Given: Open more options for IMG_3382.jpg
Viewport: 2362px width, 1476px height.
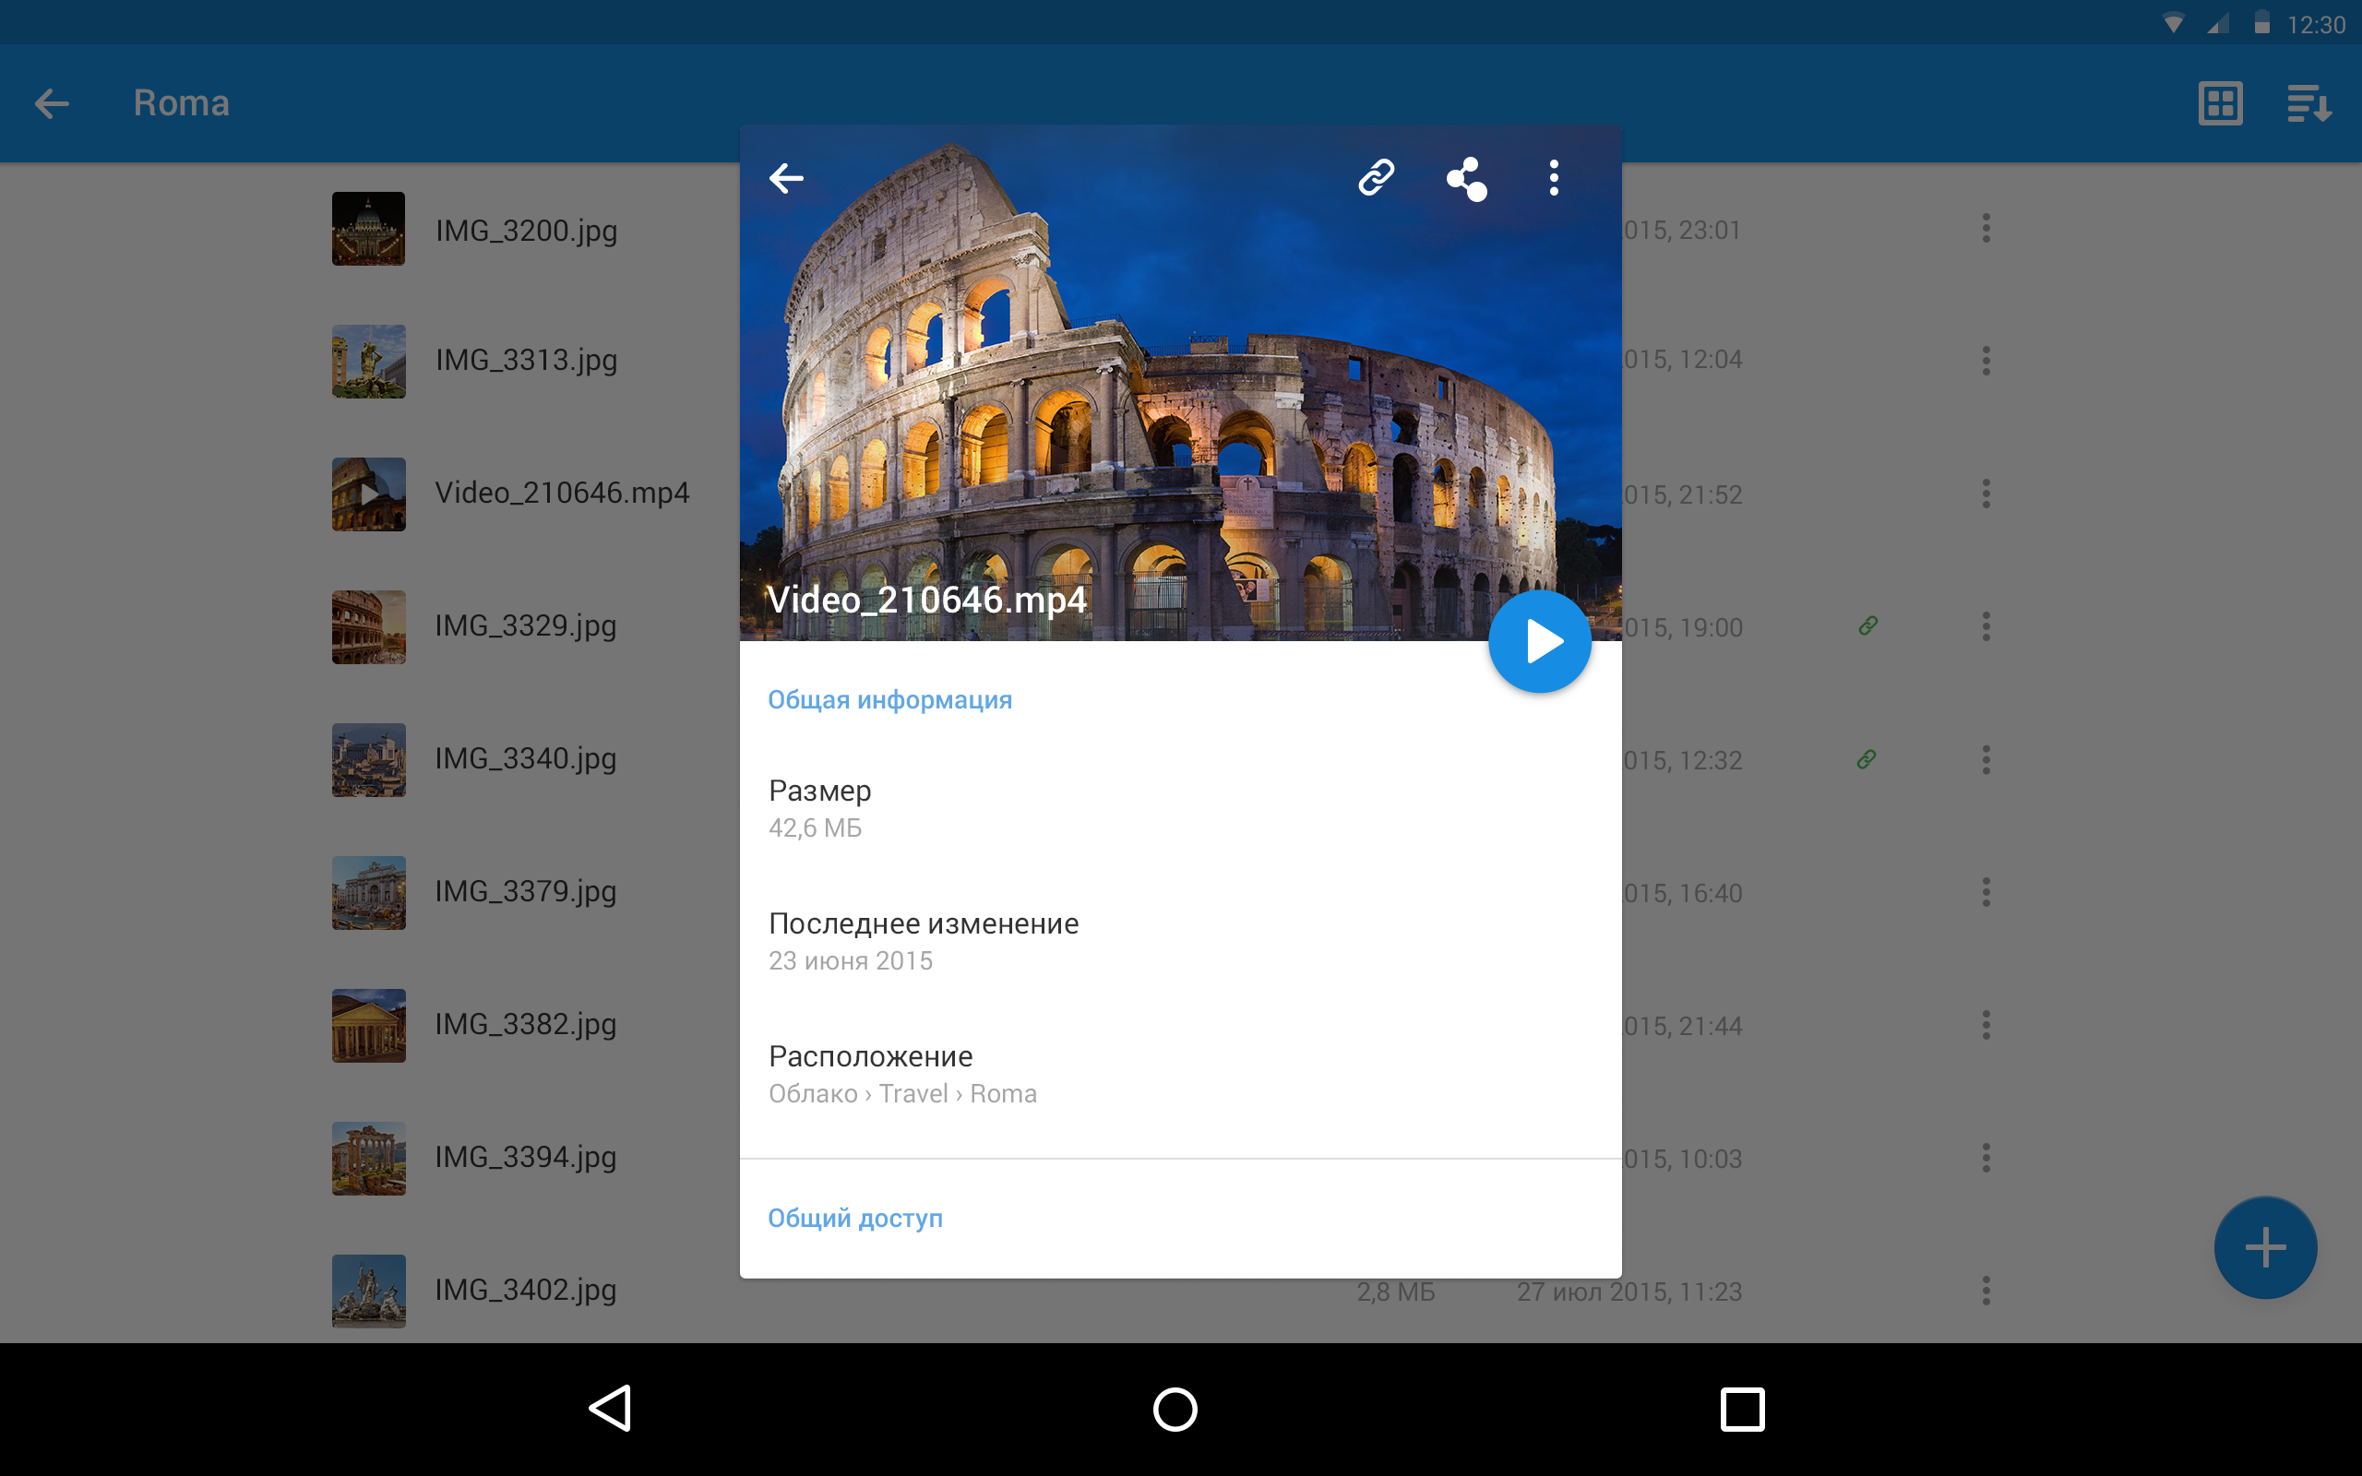Looking at the screenshot, I should (x=1986, y=1025).
